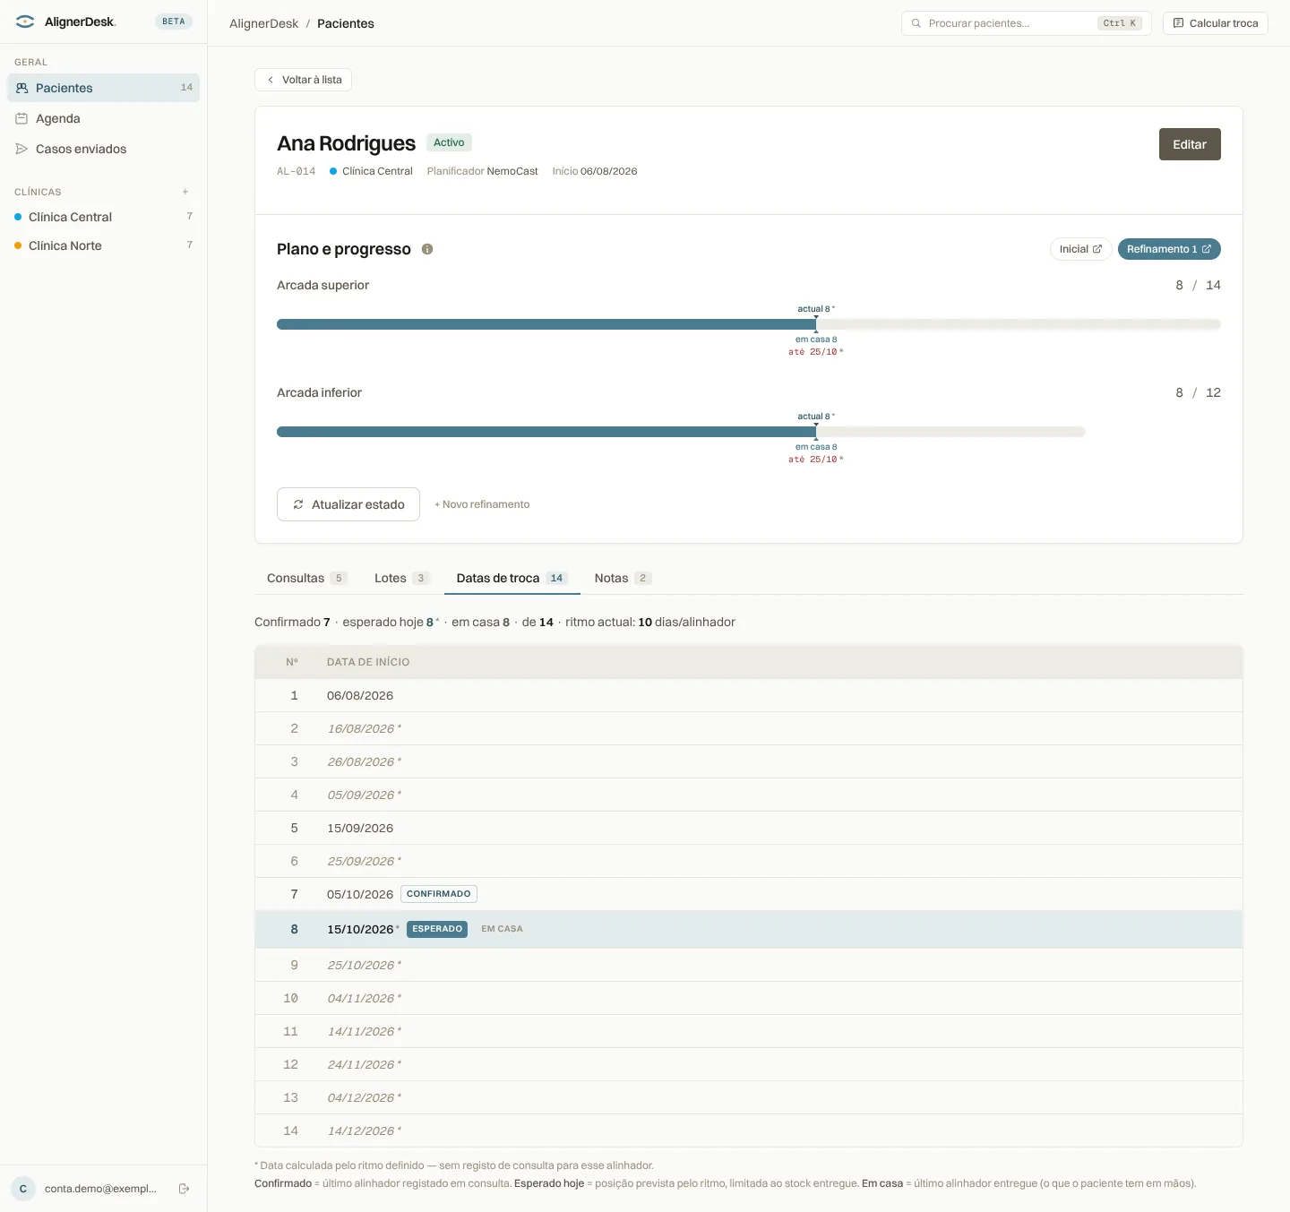The height and width of the screenshot is (1212, 1290).
Task: Click the Arcada inferior progress bar
Action: coord(681,432)
